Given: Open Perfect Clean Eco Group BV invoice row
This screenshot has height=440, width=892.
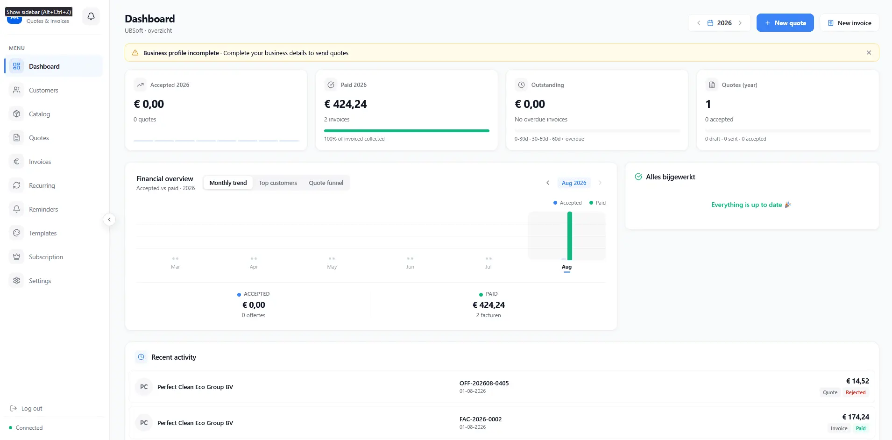Looking at the screenshot, I should [502, 423].
